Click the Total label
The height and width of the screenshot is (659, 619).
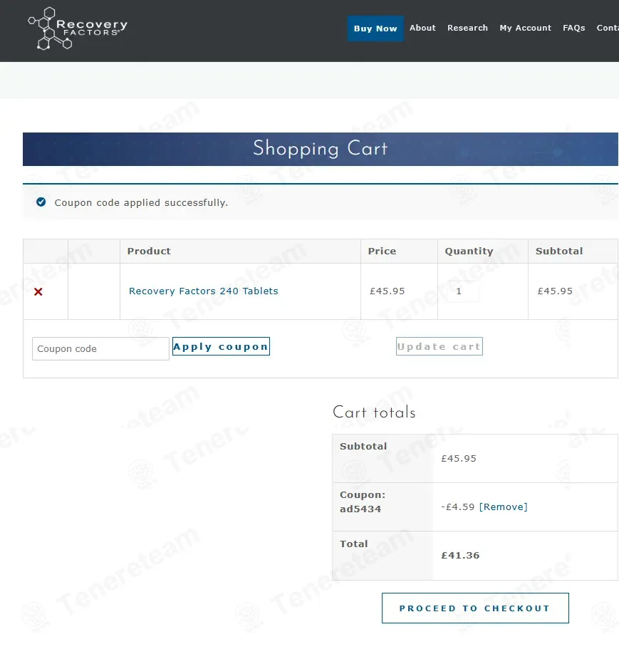point(353,544)
